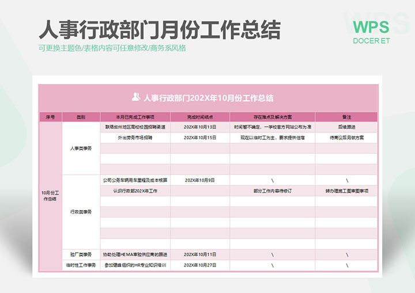Screen dimensions: 415x293
Task: Click the 外出劳务市场招聘 task cell
Action: coord(135,138)
